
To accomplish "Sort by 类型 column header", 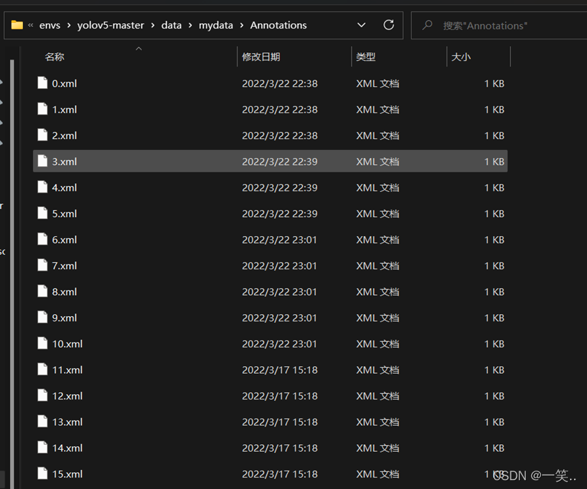I will (x=366, y=57).
